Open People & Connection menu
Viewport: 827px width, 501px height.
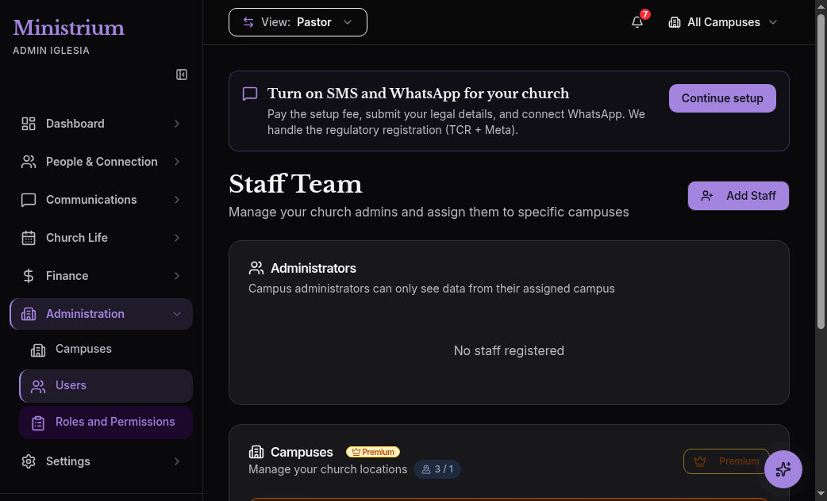(102, 162)
